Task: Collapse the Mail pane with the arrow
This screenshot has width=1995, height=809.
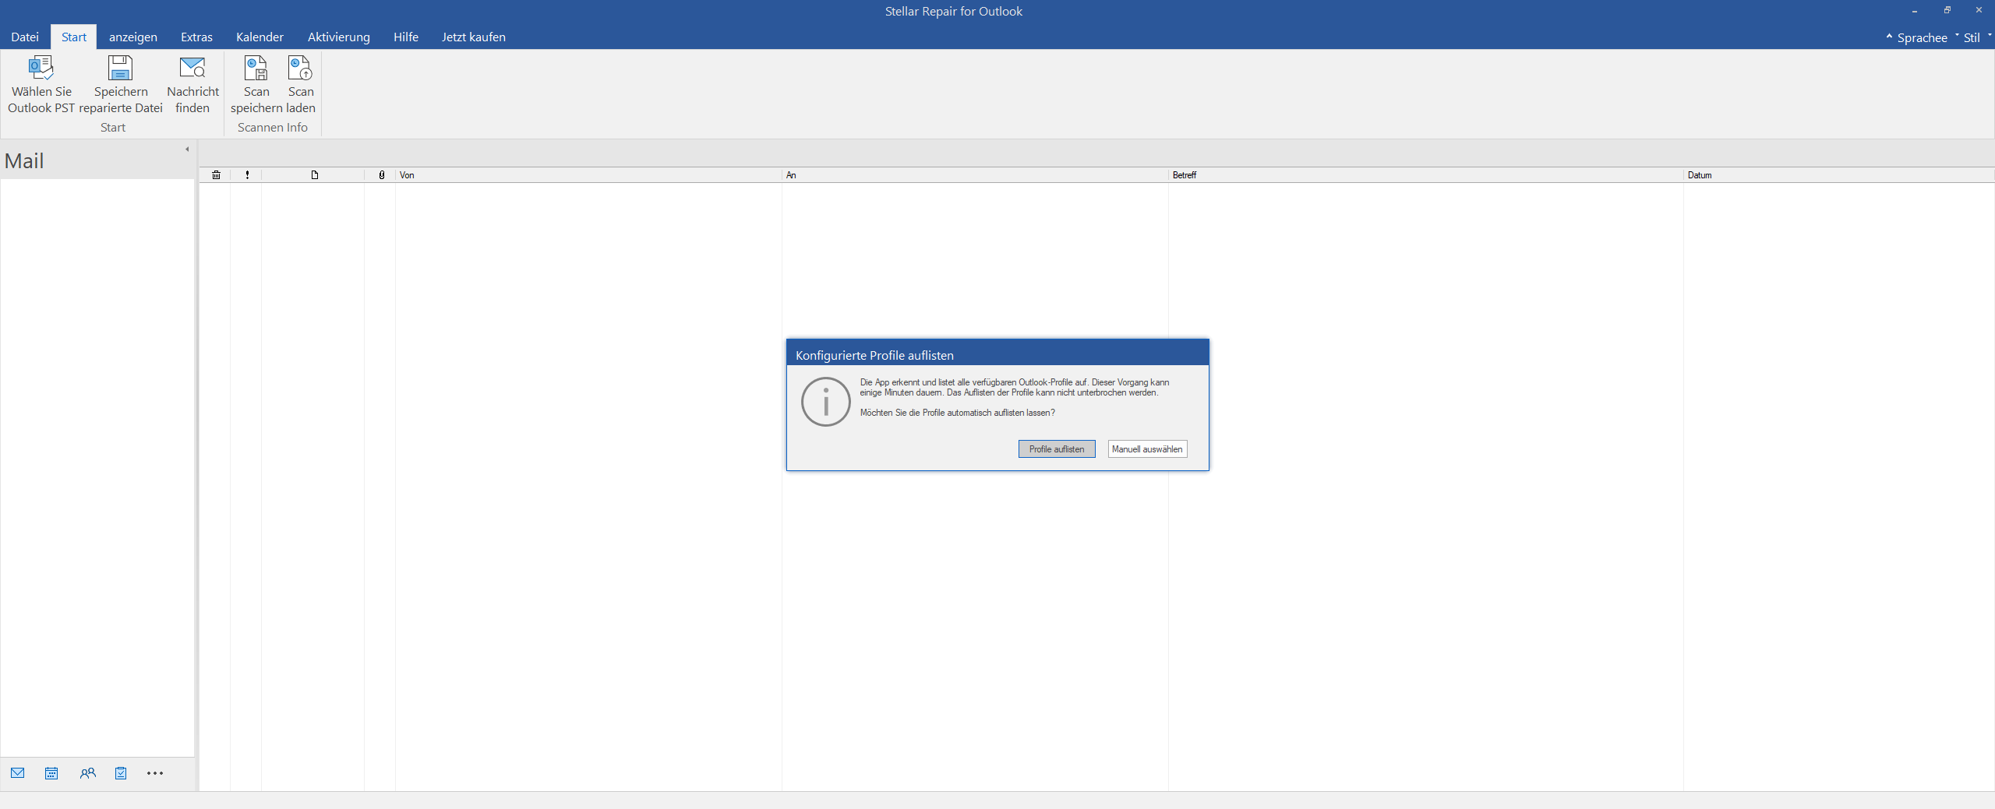Action: (187, 149)
